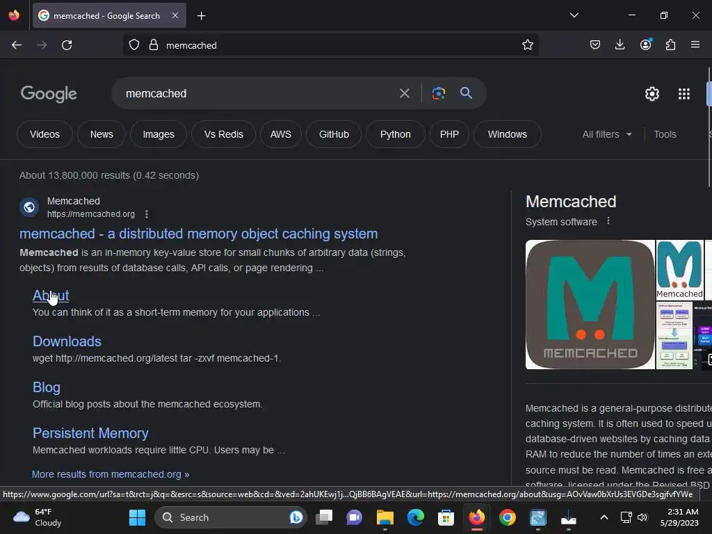Screen dimensions: 712x534
Task: Filter results by News
Action: tap(102, 134)
